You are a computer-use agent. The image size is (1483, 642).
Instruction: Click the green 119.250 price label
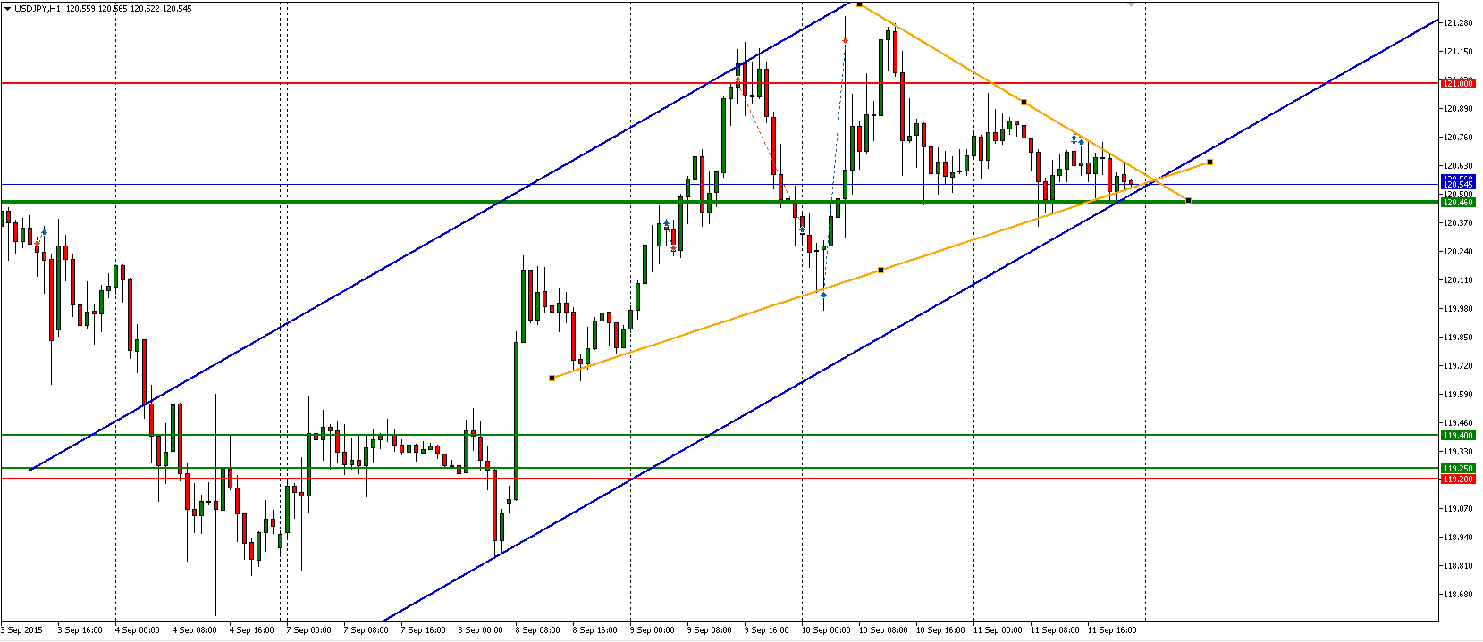pos(1457,468)
